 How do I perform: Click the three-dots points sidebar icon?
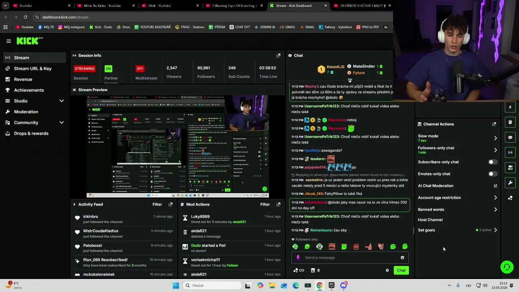pos(510,198)
